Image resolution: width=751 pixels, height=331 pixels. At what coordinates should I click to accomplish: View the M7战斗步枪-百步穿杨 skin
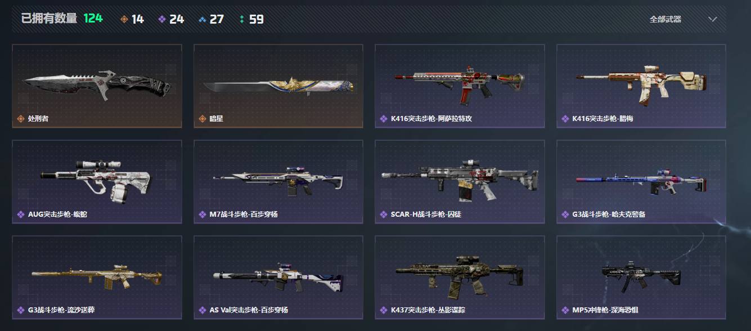(x=278, y=182)
